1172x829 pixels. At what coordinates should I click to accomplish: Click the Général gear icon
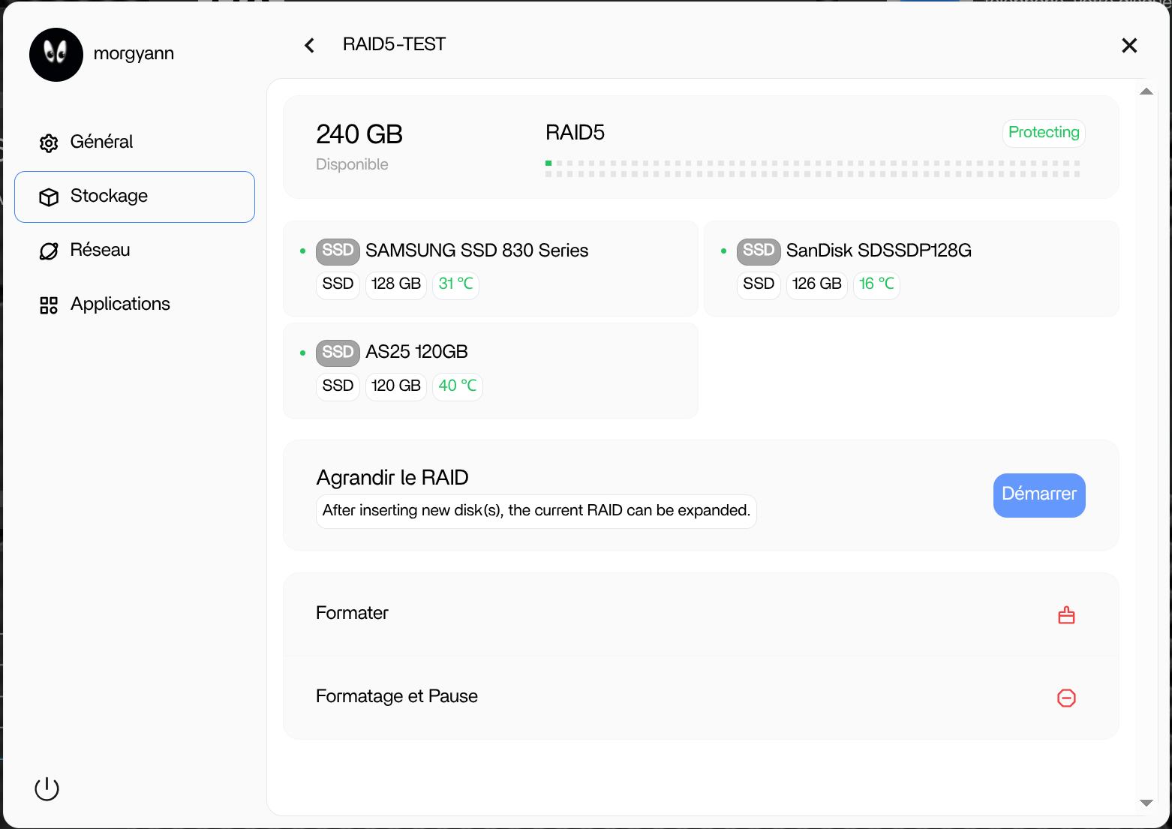49,143
